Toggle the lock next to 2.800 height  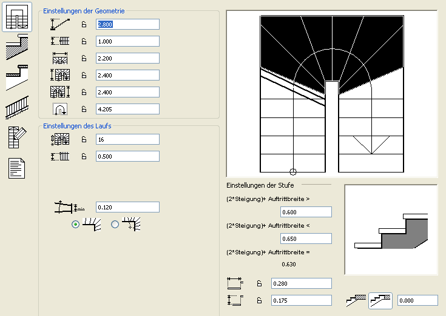click(x=84, y=24)
